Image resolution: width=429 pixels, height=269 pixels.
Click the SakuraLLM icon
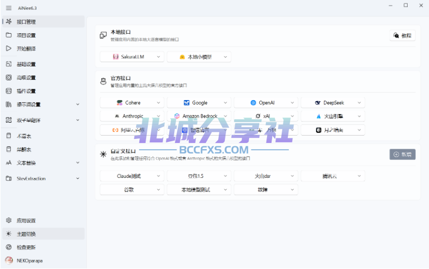click(116, 57)
